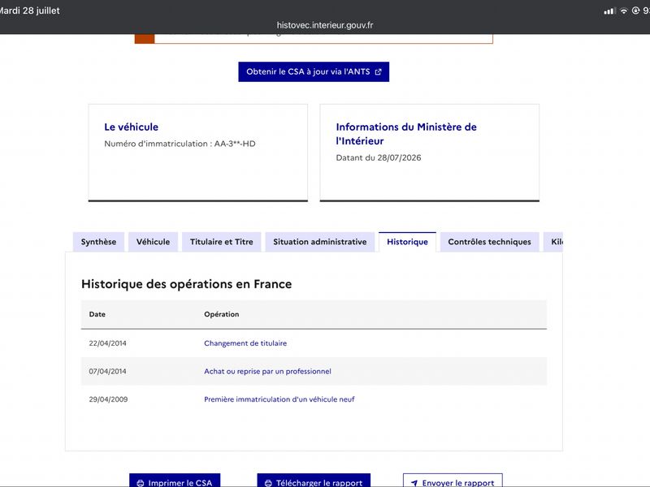
Task: Click the printer icon on Imprimer le CSA
Action: (141, 483)
